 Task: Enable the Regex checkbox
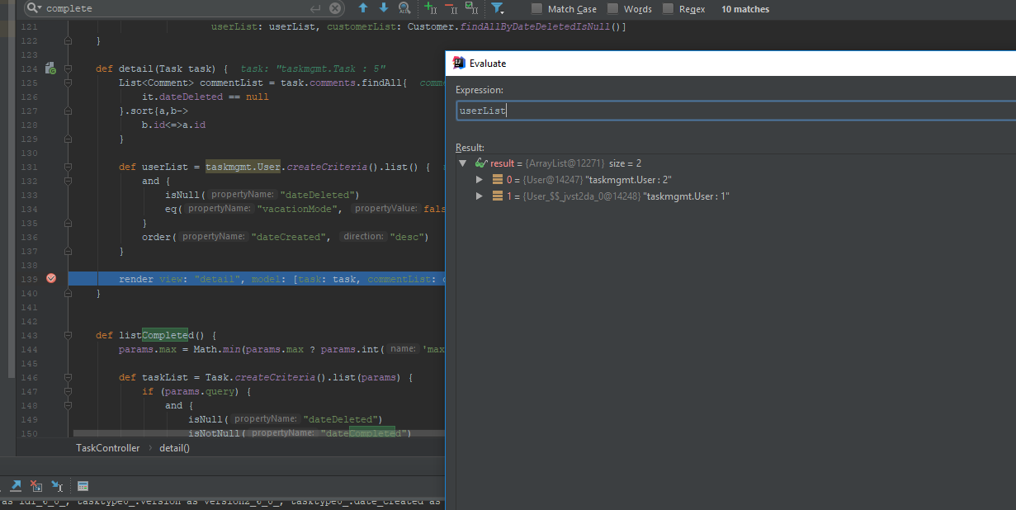pyautogui.click(x=668, y=8)
